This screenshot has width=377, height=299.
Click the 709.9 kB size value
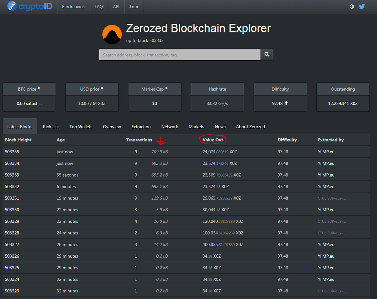coord(160,152)
